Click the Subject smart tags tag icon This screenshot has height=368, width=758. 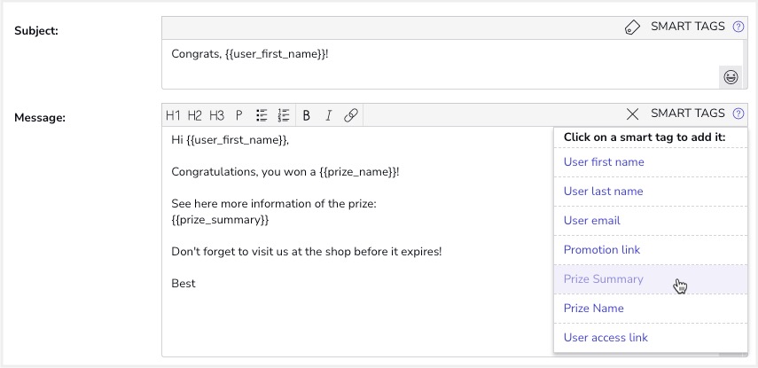click(x=632, y=27)
